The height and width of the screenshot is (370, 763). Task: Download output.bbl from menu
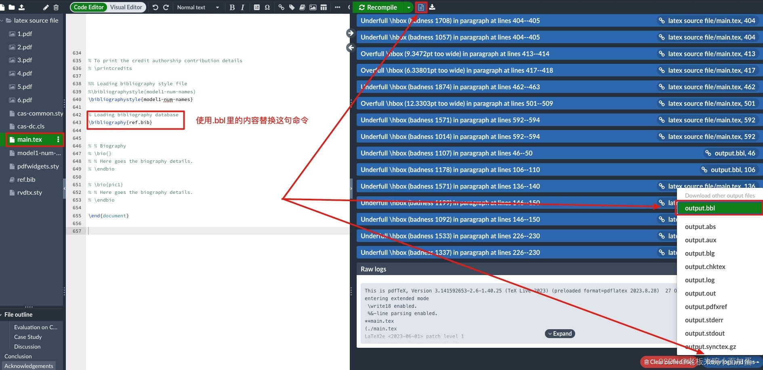pos(719,208)
